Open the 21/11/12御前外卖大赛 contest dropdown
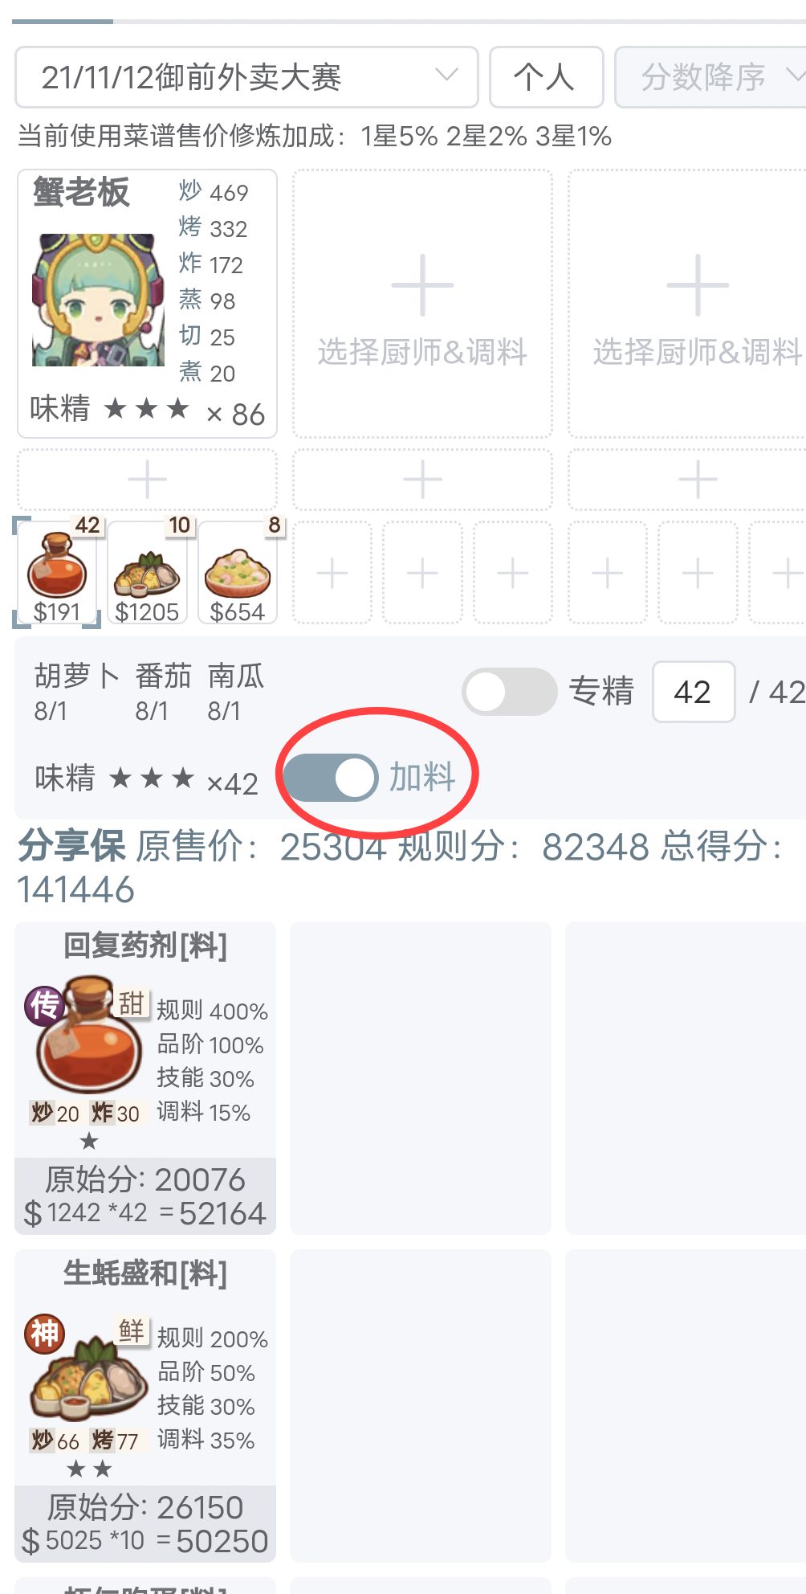 pyautogui.click(x=246, y=77)
